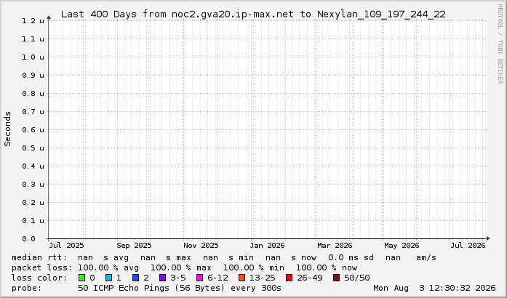Click the magenta 6-12 loss swatch
The height and width of the screenshot is (298, 507).
pos(200,278)
